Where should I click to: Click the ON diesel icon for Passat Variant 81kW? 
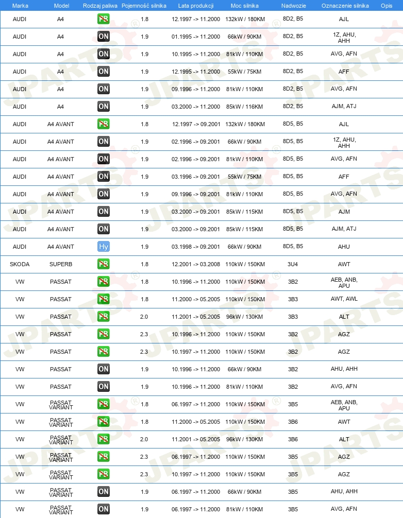(104, 509)
